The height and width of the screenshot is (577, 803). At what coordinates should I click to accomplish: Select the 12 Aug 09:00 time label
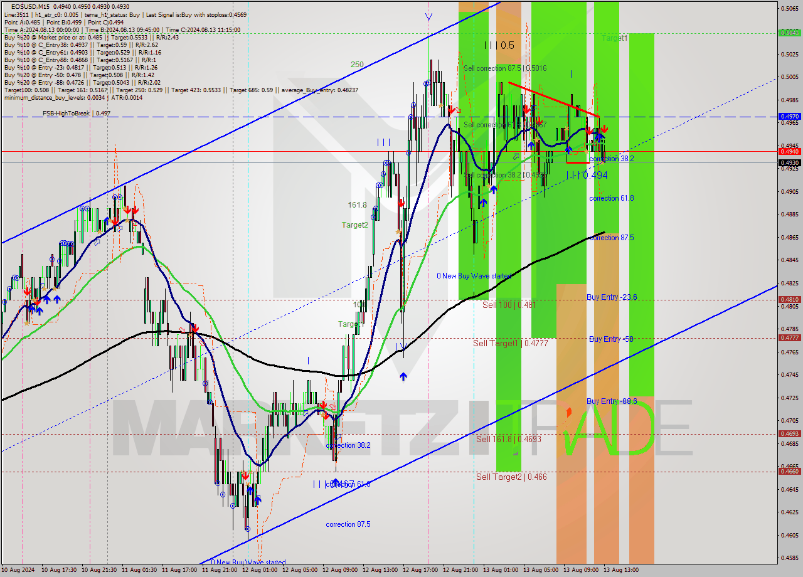pyautogui.click(x=340, y=570)
